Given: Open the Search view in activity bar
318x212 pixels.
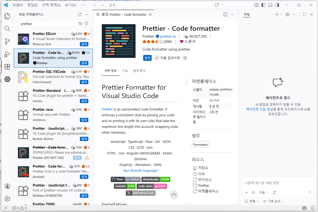Looking at the screenshot, I should [7, 29].
